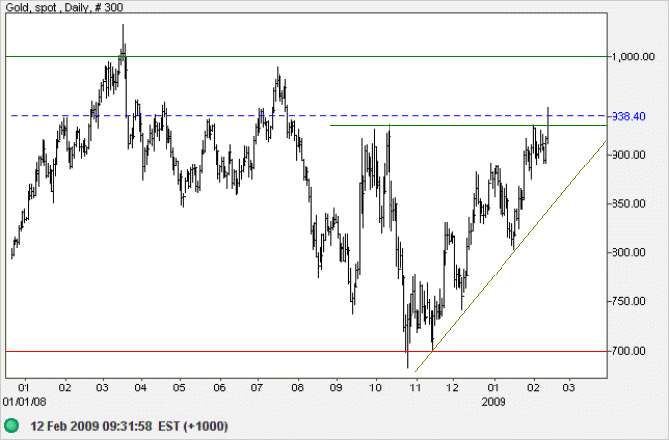Click the 01/01/08 start date label

coord(25,402)
